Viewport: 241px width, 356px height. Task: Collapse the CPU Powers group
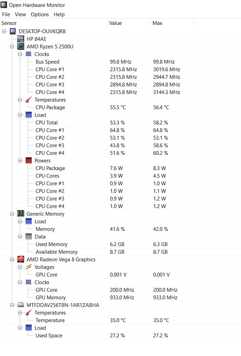pyautogui.click(x=20, y=161)
